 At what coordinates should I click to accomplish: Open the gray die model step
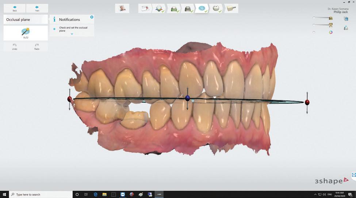click(188, 9)
